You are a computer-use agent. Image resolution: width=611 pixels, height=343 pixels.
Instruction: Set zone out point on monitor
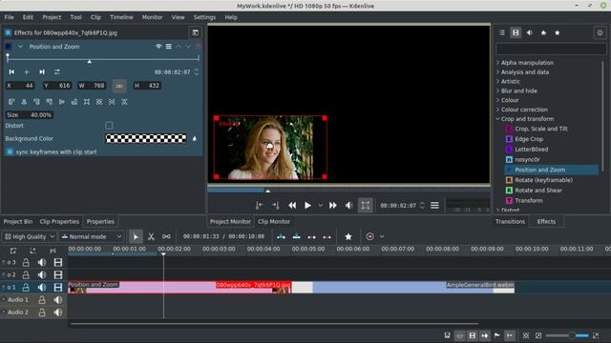[x=276, y=206]
